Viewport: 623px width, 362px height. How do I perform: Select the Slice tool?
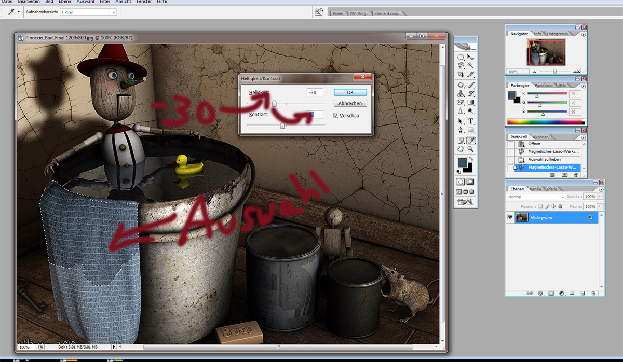coord(471,74)
